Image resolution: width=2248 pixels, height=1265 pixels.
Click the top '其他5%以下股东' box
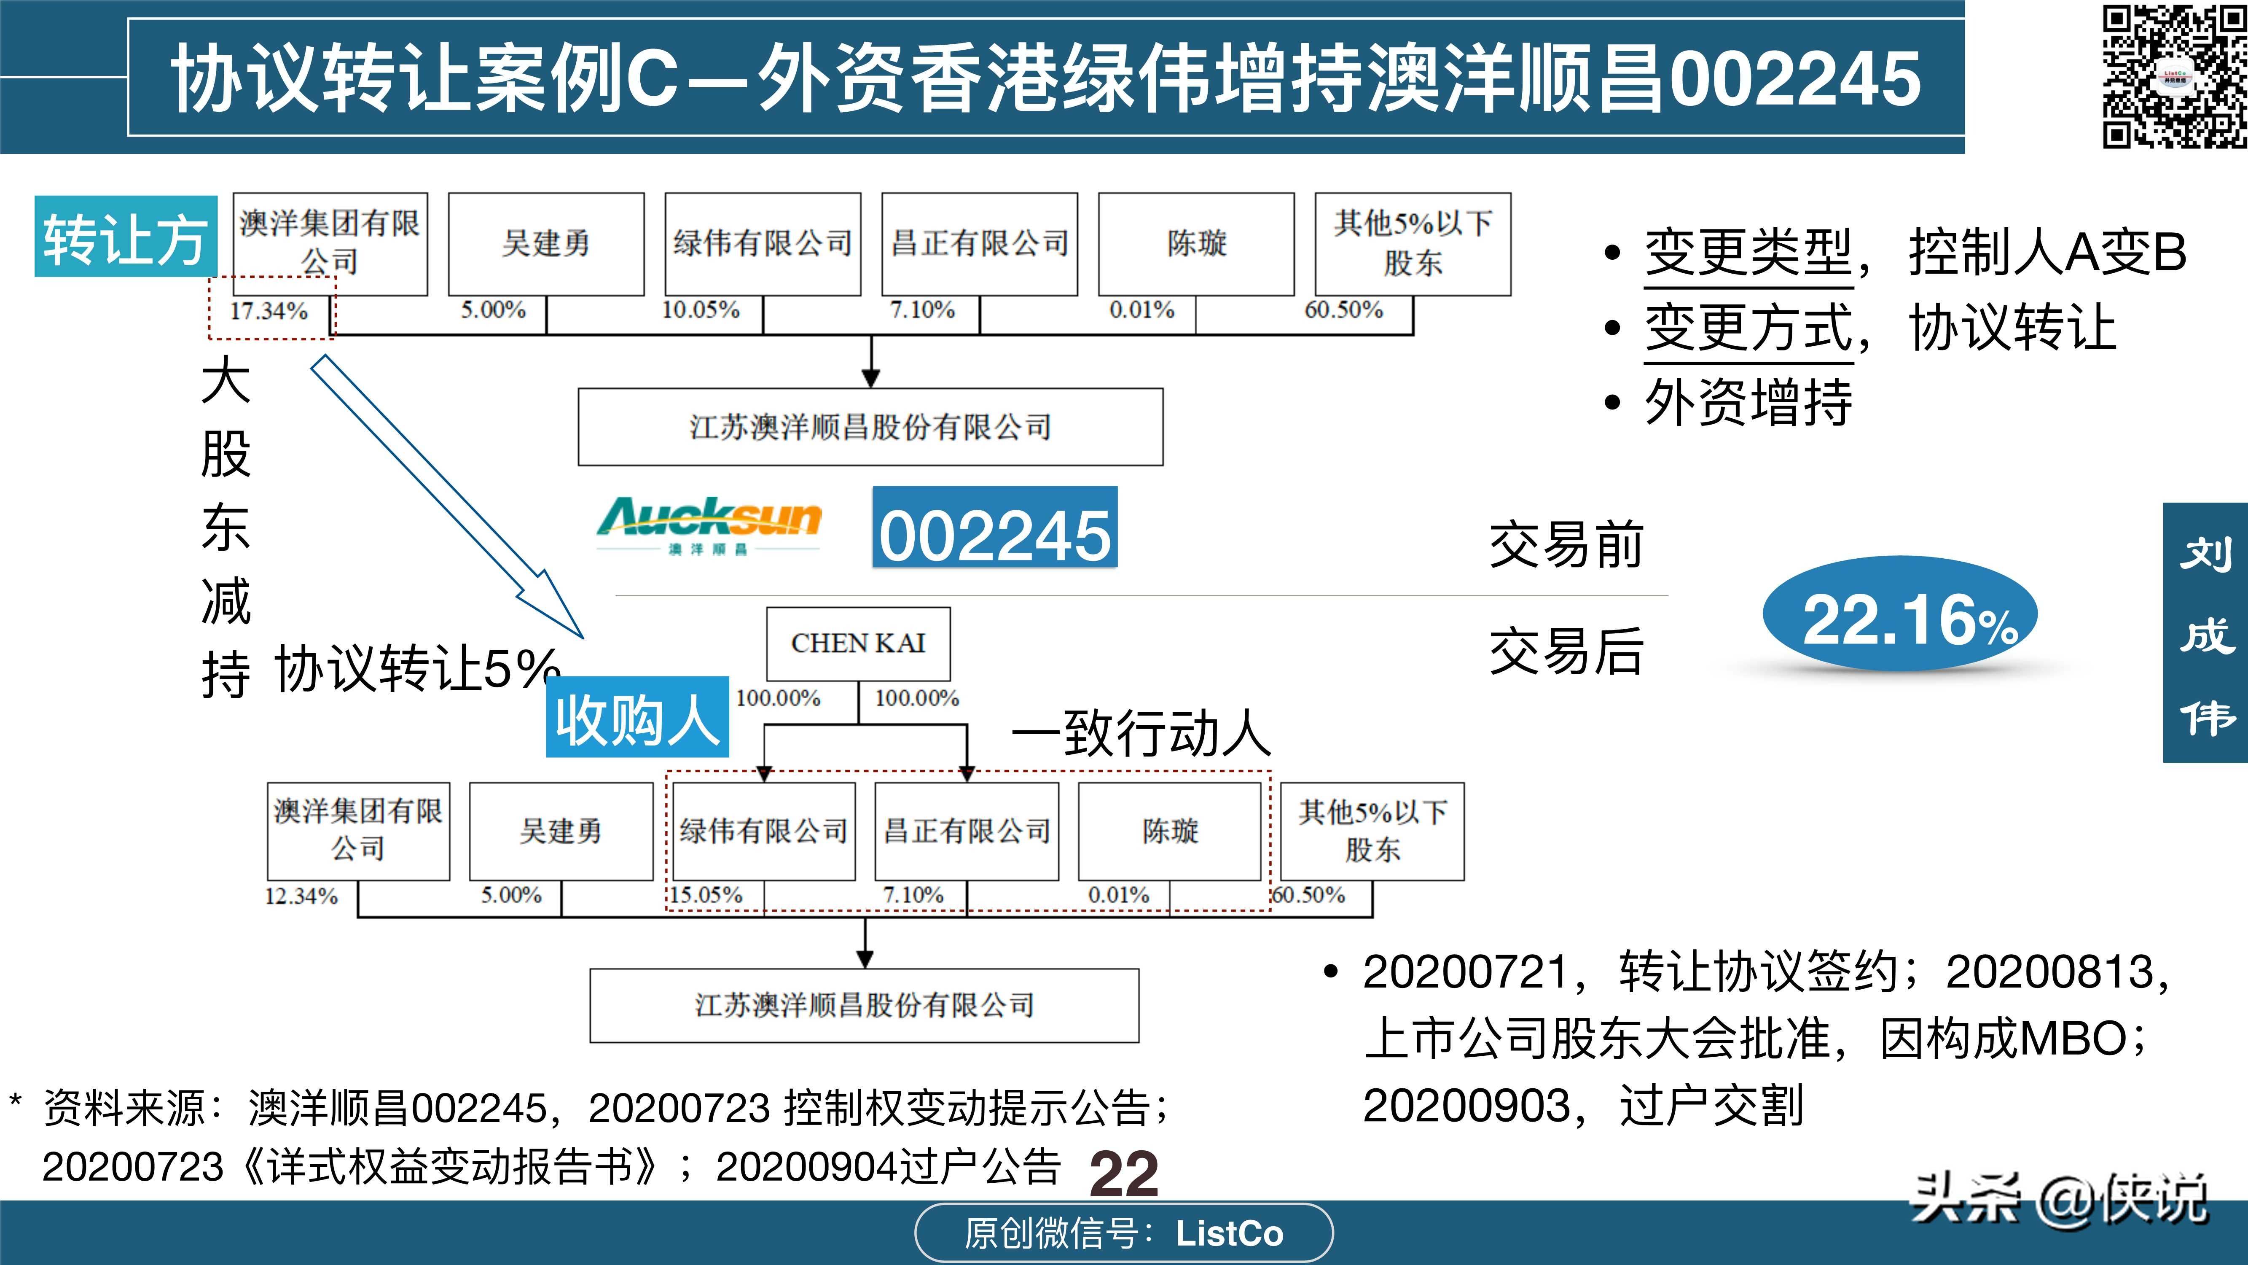tap(1413, 245)
